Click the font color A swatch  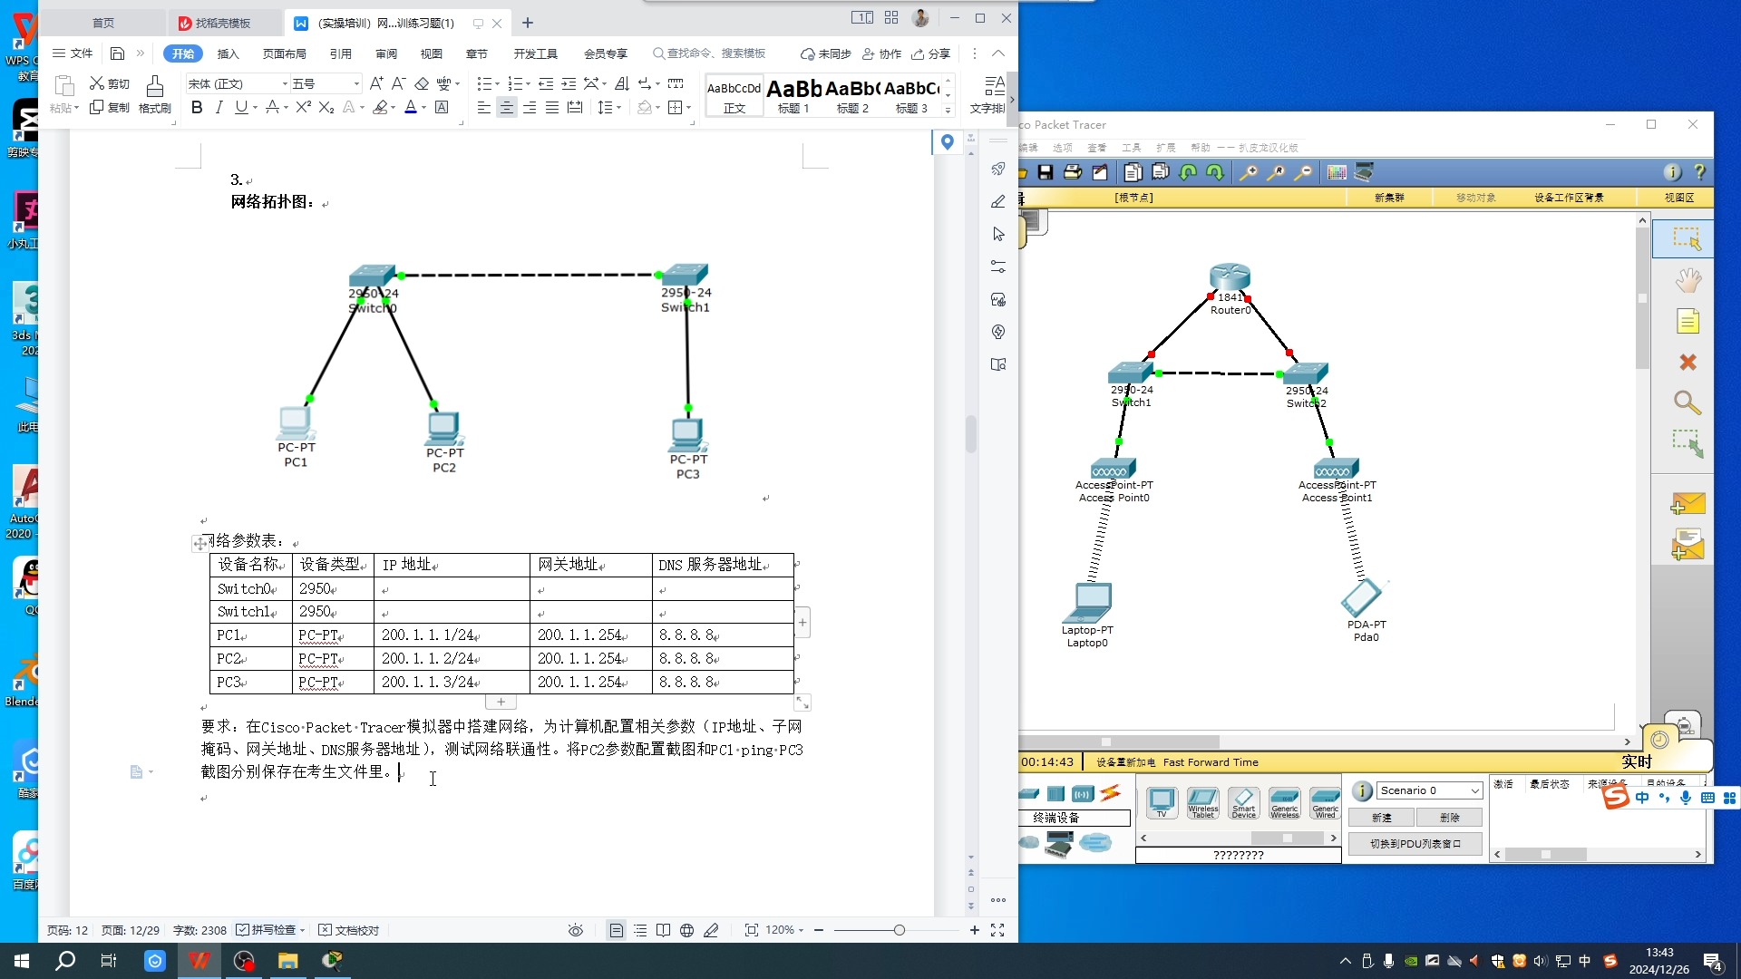click(x=411, y=108)
